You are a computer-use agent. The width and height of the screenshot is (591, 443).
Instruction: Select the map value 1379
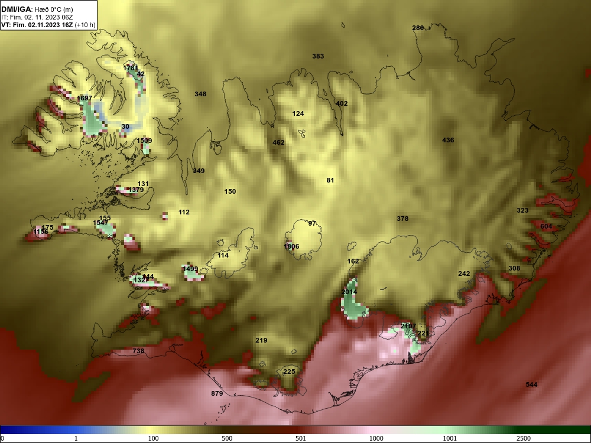[136, 190]
